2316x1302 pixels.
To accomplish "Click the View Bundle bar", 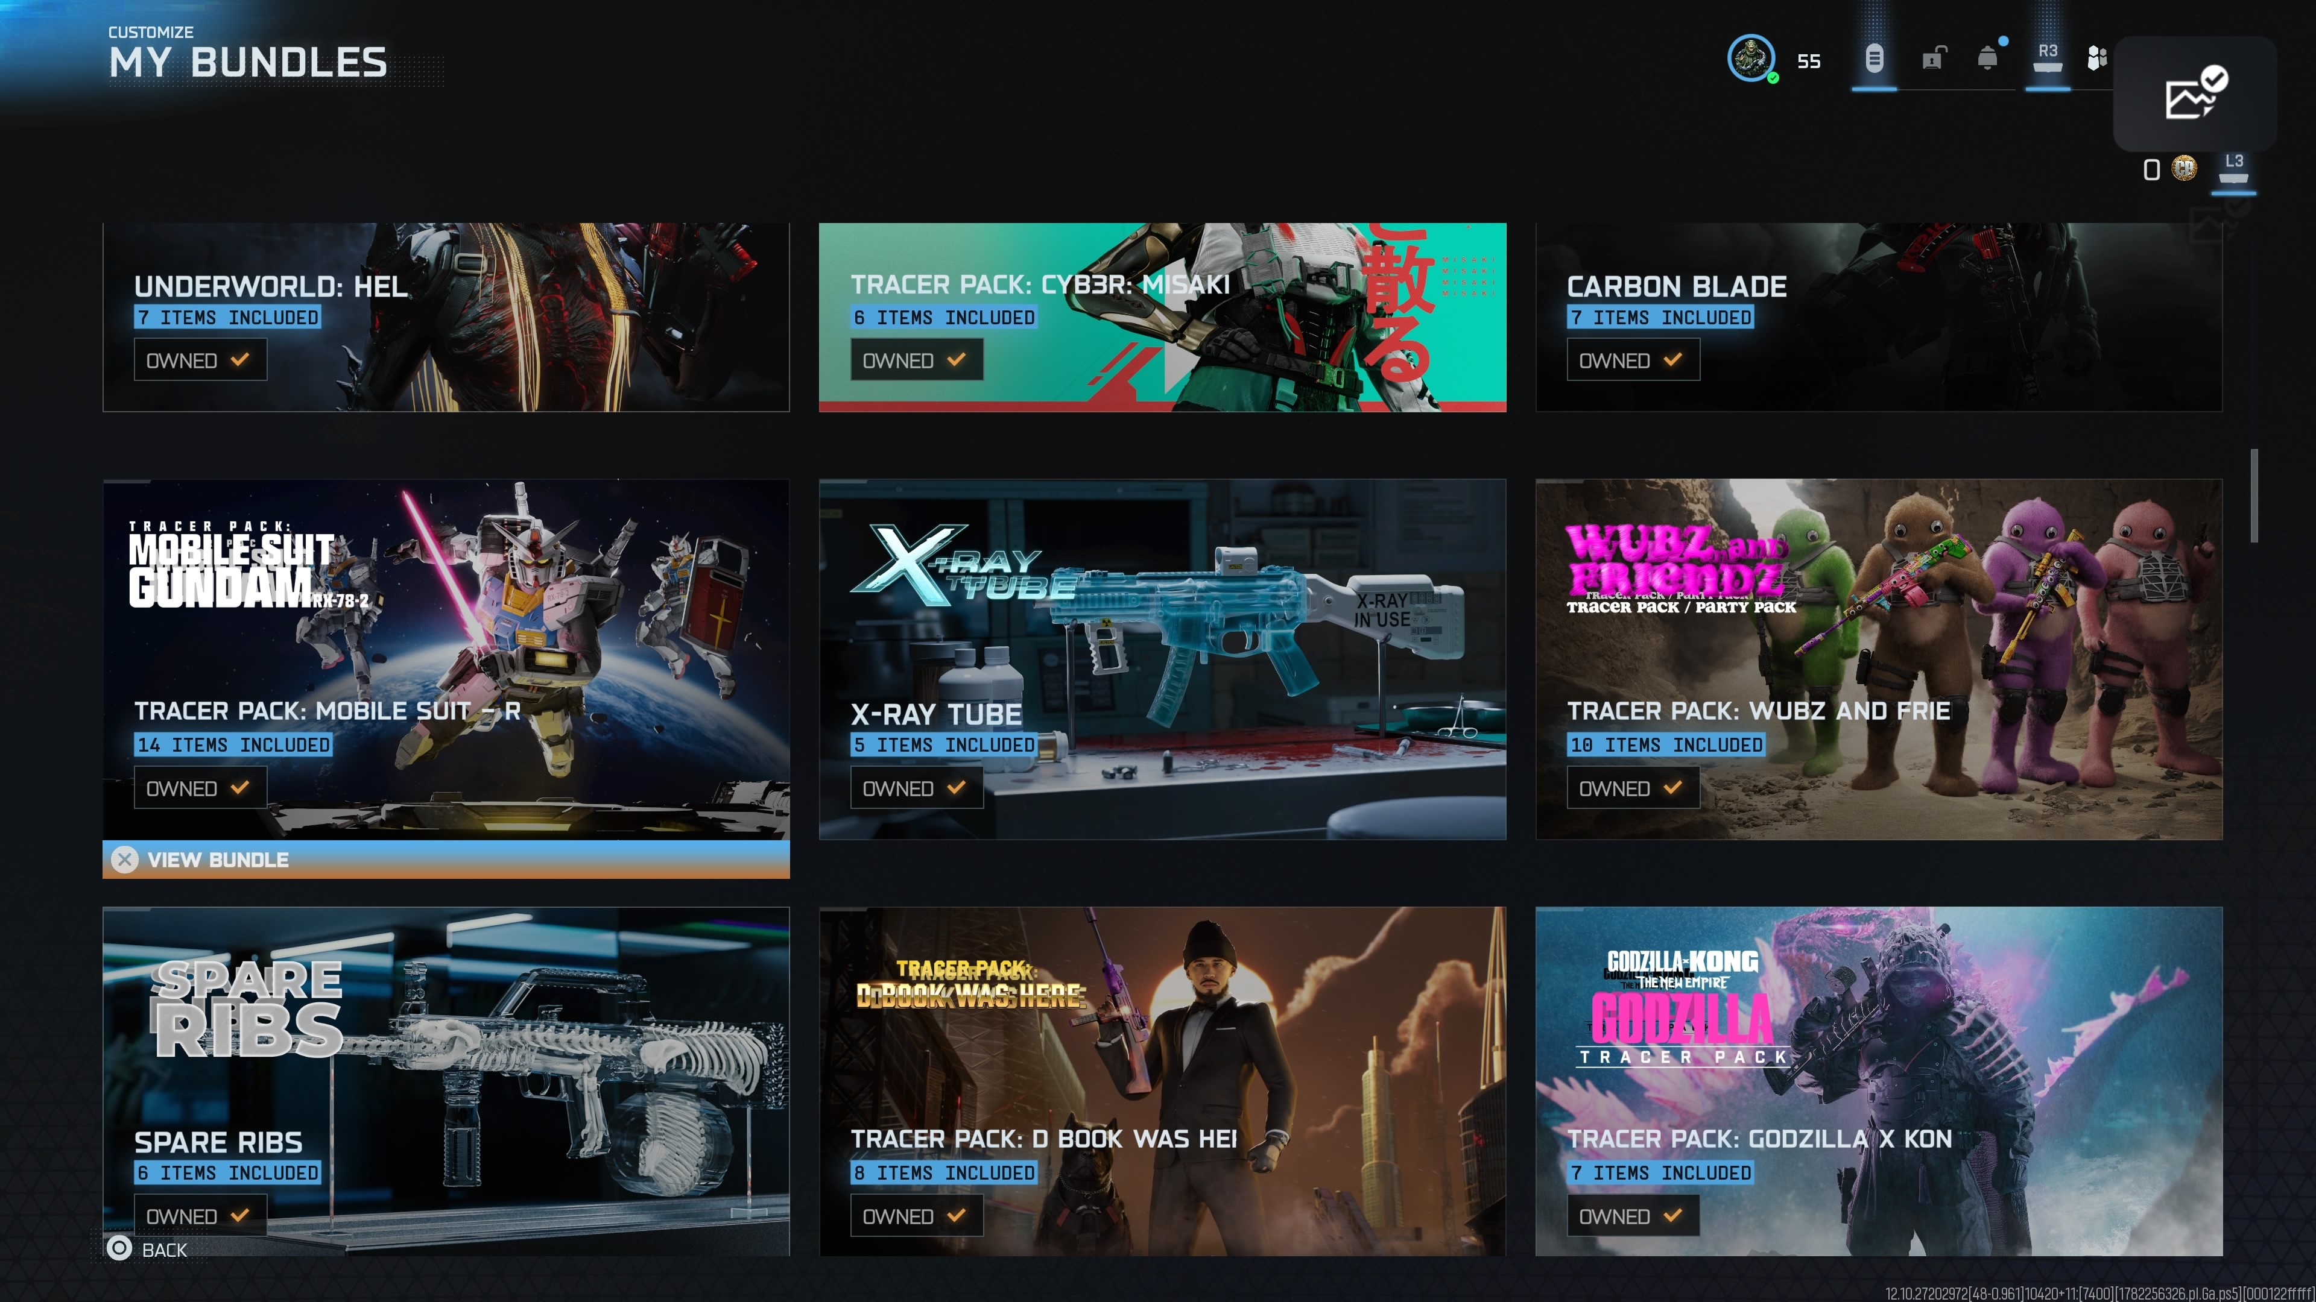I will pyautogui.click(x=446, y=859).
